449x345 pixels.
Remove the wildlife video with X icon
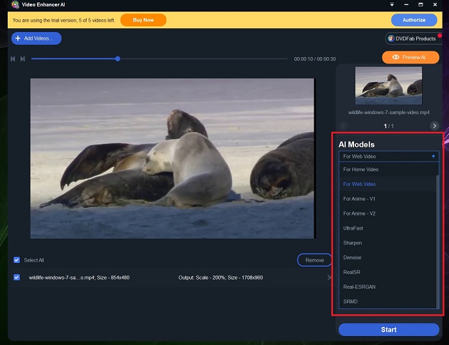tap(330, 278)
